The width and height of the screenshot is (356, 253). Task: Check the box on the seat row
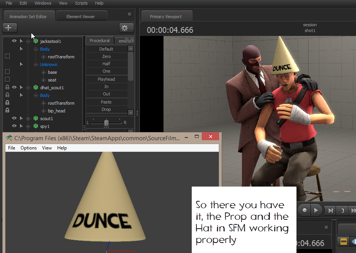click(x=7, y=79)
